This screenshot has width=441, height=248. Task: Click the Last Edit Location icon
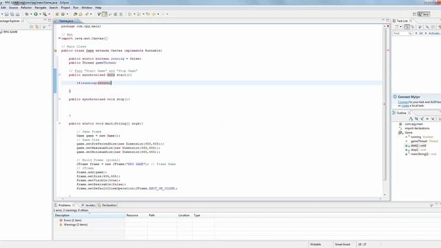pyautogui.click(x=147, y=14)
